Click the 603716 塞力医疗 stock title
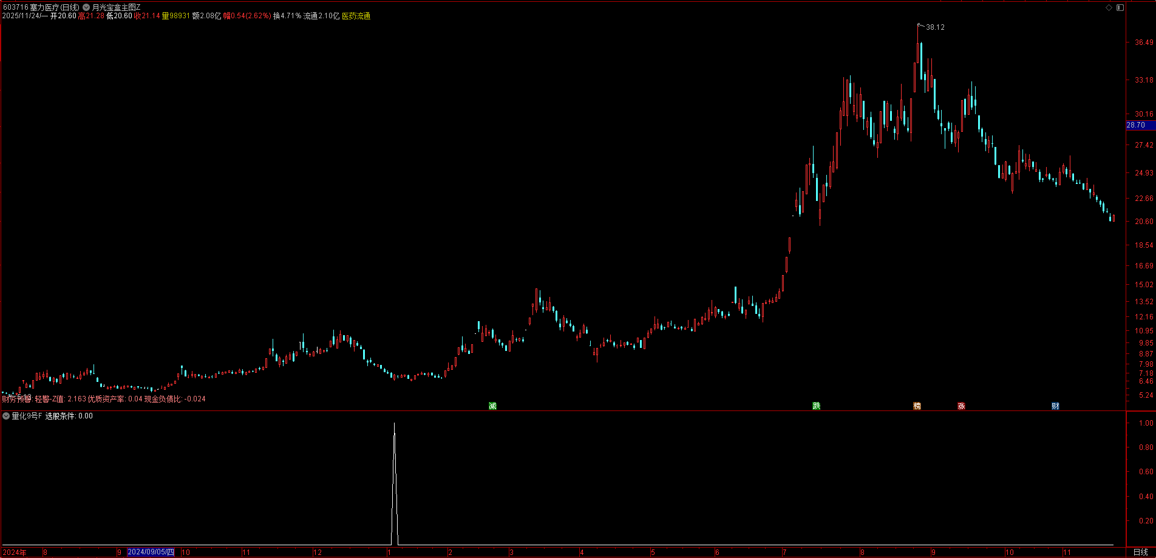This screenshot has width=1156, height=558. pyautogui.click(x=41, y=7)
